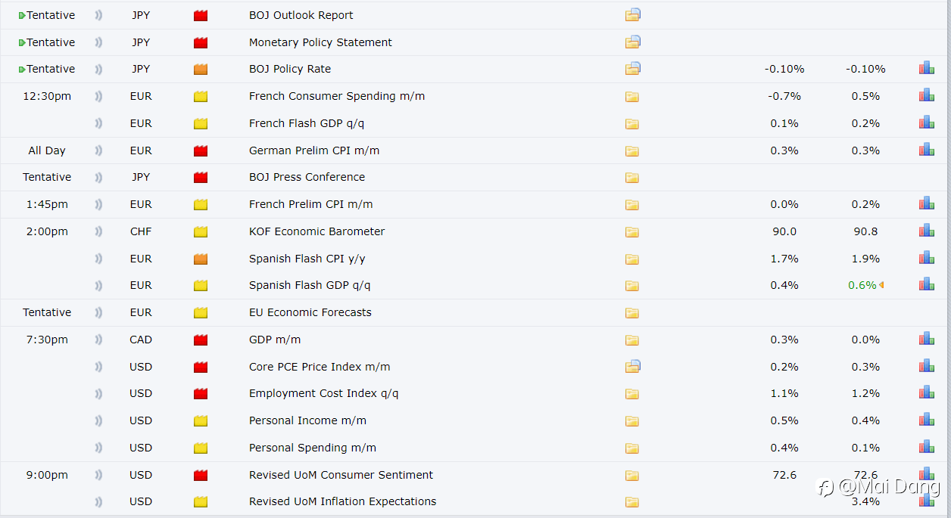Click yellow impact icon for French Flash GDP q/q
Screen dimensions: 951x518
201,123
